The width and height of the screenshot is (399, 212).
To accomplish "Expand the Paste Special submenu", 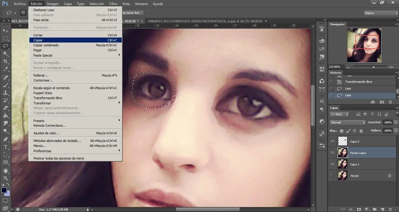I will [75, 55].
